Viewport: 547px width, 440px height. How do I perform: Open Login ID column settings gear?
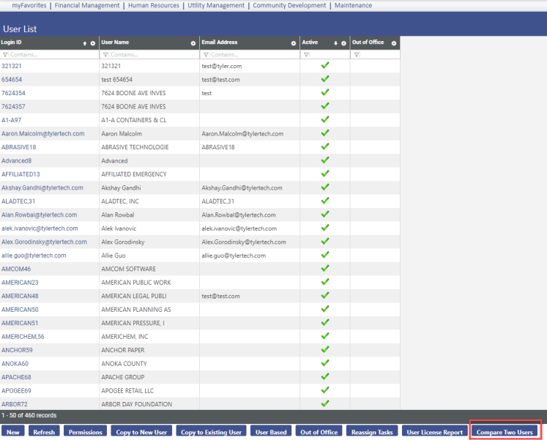pos(93,43)
